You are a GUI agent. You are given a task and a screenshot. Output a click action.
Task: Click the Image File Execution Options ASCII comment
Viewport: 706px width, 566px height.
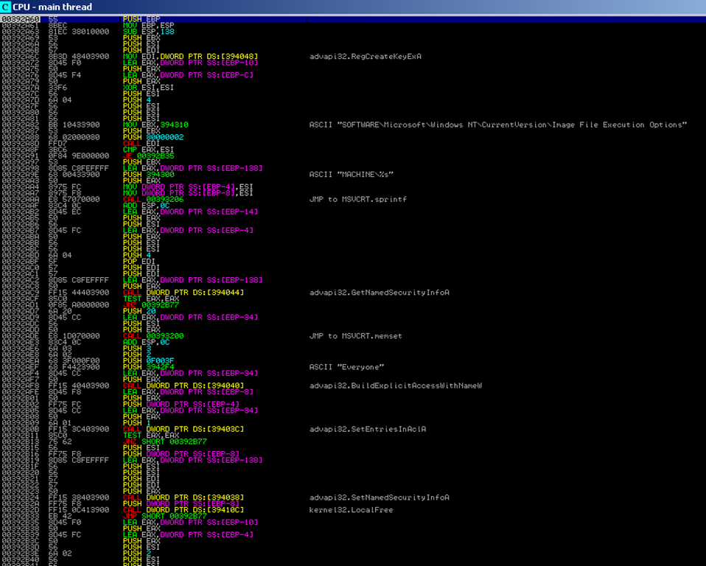tap(497, 125)
